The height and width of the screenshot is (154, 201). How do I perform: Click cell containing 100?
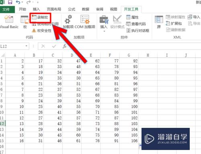(x=129, y=107)
